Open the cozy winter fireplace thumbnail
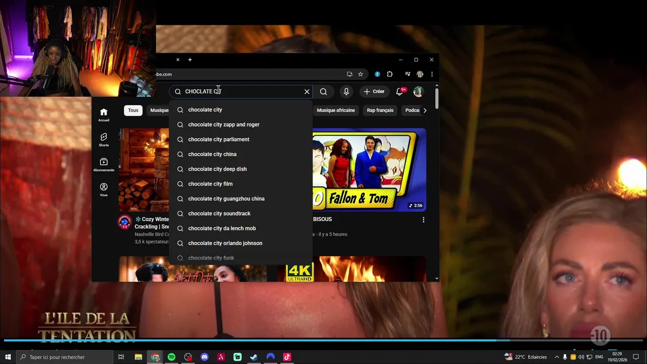The image size is (647, 364). pyautogui.click(x=144, y=170)
